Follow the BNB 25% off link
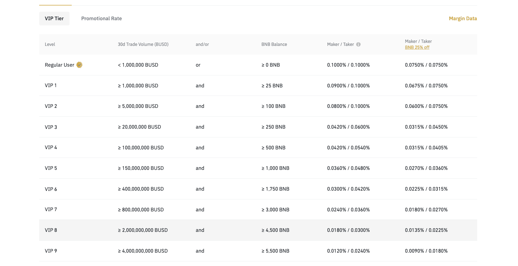The height and width of the screenshot is (266, 518). pyautogui.click(x=417, y=48)
